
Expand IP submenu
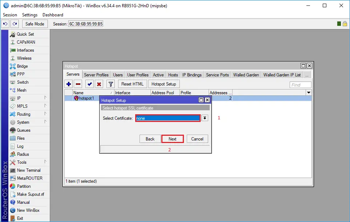coord(45,98)
